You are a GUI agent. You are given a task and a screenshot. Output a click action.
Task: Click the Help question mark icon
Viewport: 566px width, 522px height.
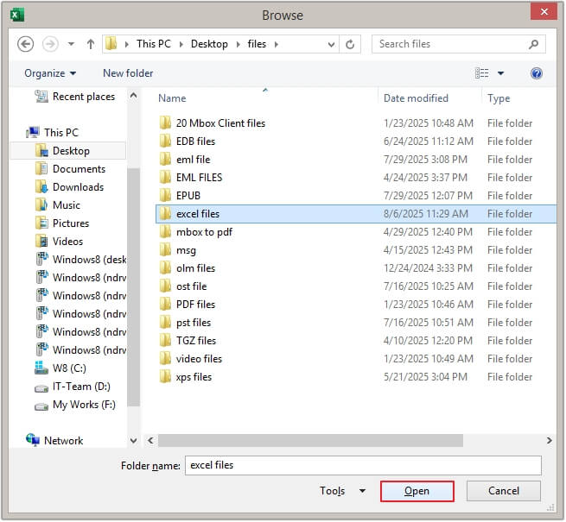click(x=537, y=73)
